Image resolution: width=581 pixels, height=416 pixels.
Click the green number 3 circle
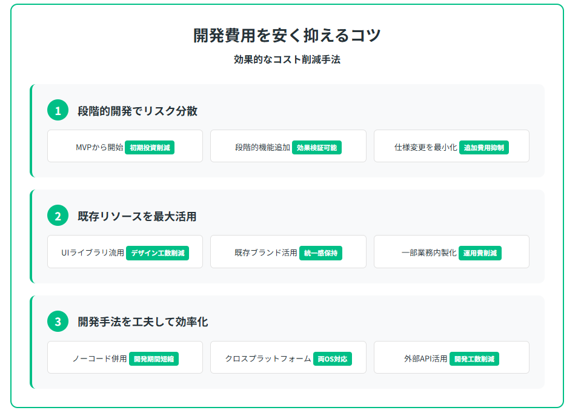(58, 321)
